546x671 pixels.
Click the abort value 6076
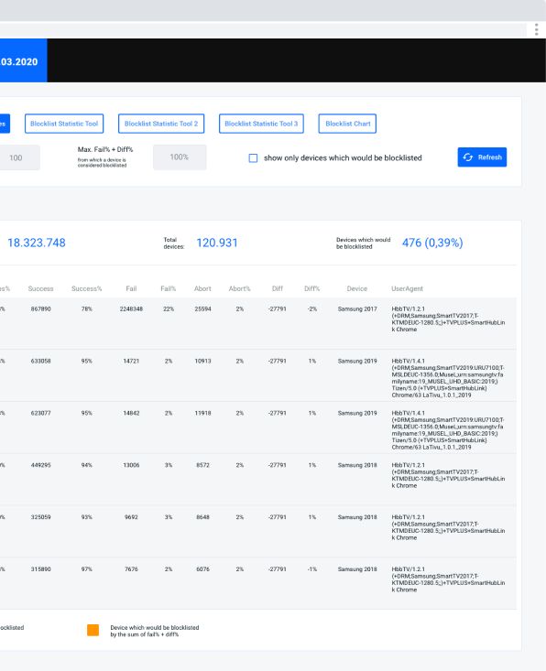pyautogui.click(x=202, y=569)
